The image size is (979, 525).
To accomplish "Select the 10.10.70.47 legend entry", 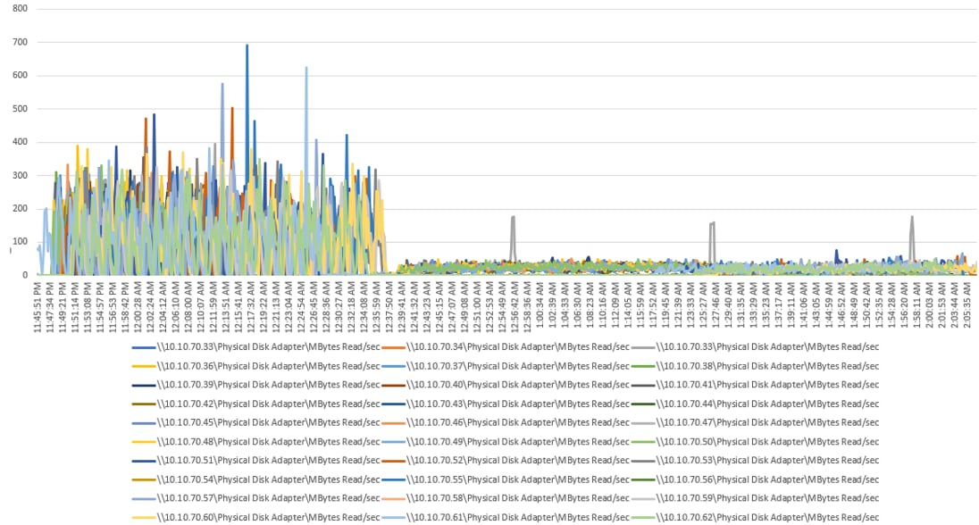I will (x=756, y=422).
